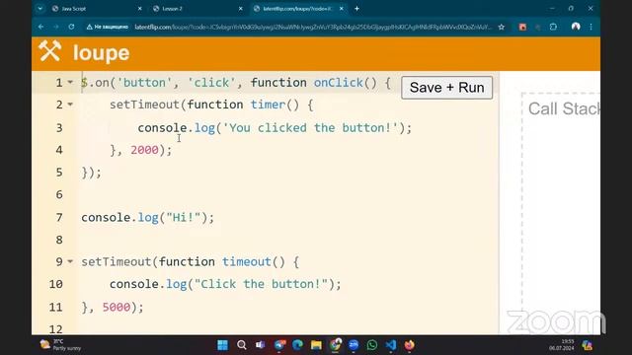Click 'timer' function name on line 2

coord(268,105)
